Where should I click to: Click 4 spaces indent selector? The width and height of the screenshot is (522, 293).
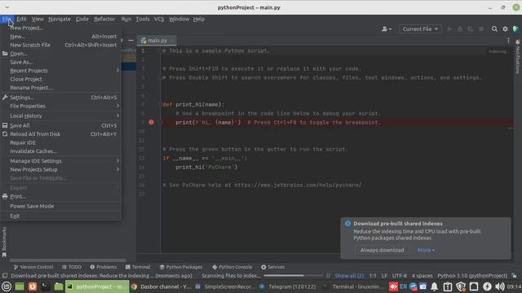(x=422, y=276)
